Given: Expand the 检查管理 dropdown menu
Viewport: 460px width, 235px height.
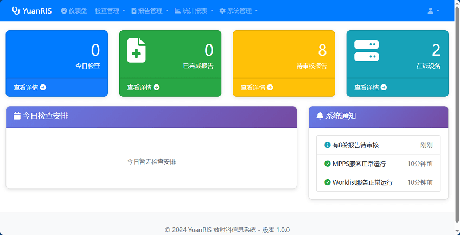Looking at the screenshot, I should coord(110,11).
